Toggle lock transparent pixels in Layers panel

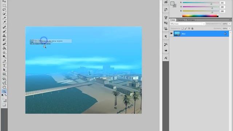point(182,28)
